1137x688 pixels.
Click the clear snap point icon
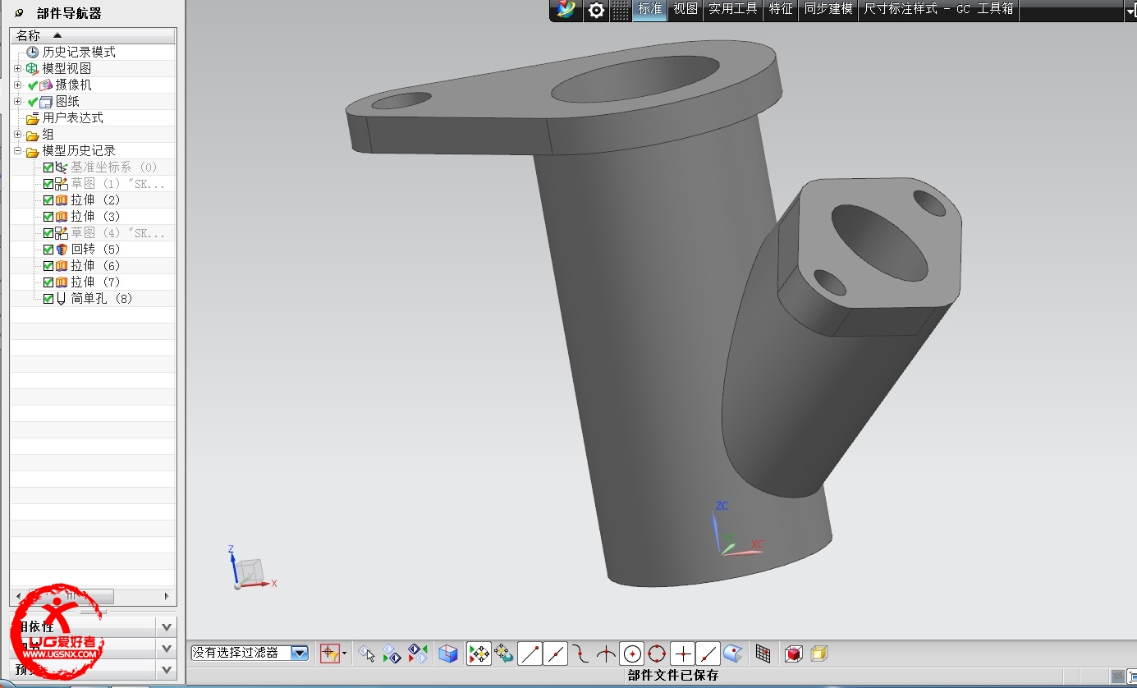point(504,654)
